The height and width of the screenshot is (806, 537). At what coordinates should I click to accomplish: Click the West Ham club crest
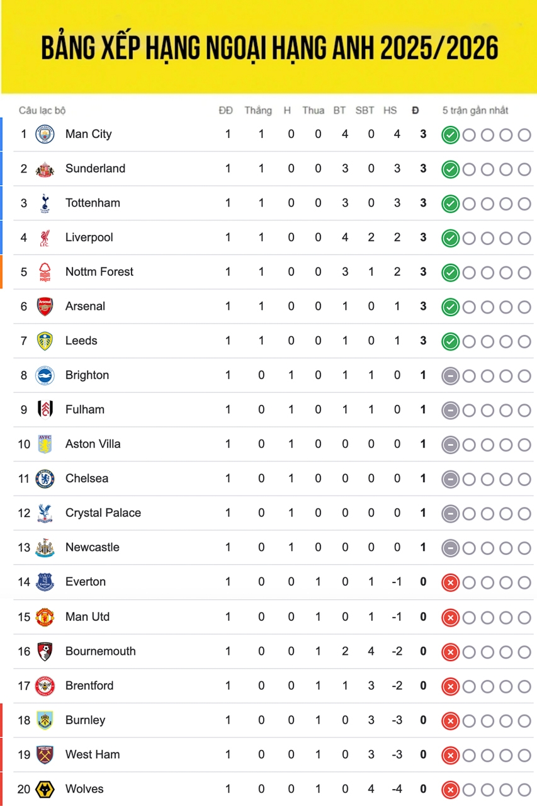click(45, 754)
